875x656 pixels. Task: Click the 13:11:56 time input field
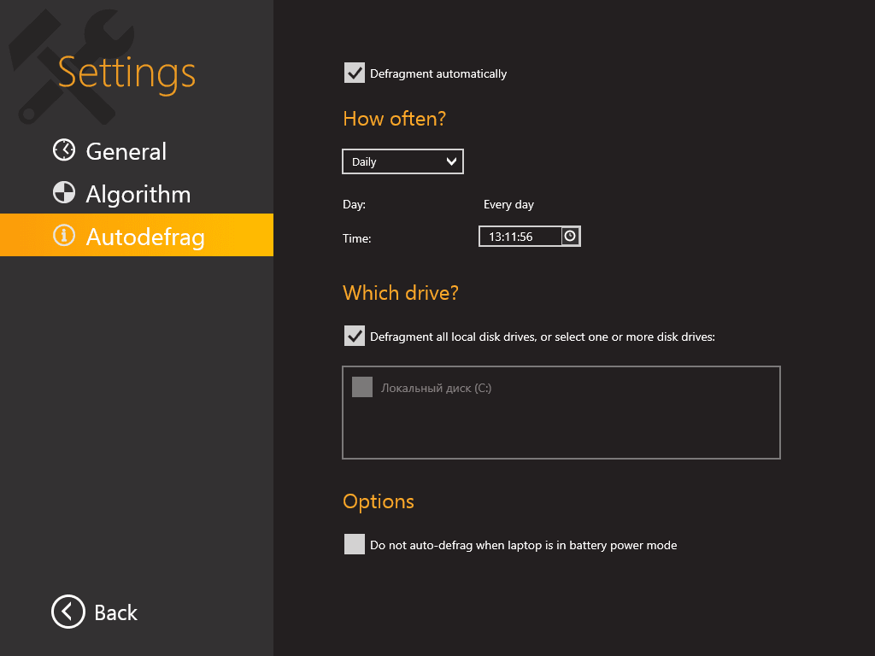click(520, 237)
